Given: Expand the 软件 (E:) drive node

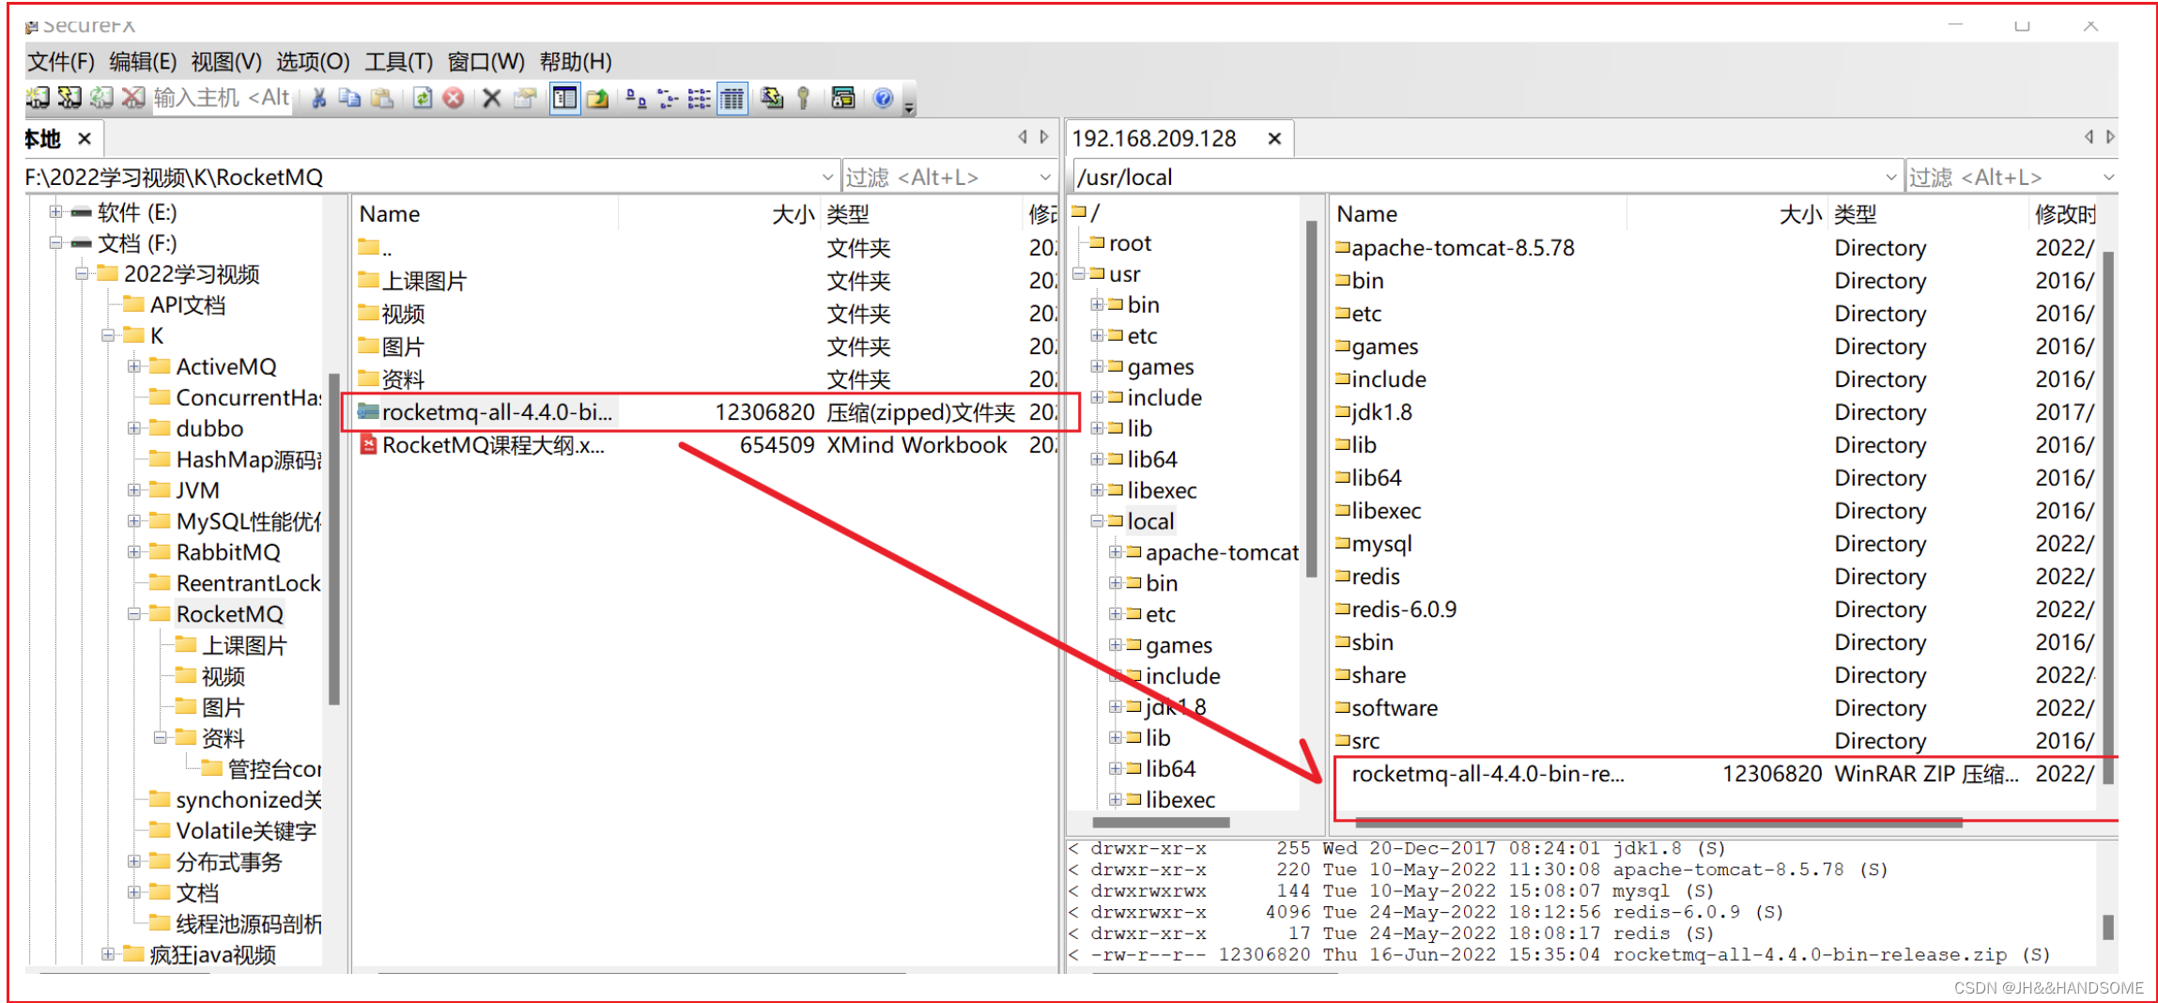Looking at the screenshot, I should [55, 212].
